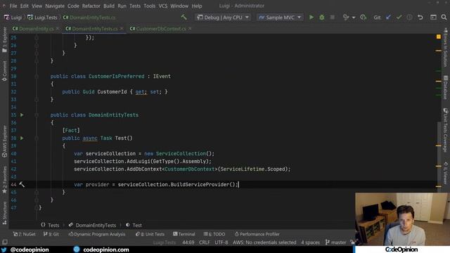Image resolution: width=450 pixels, height=253 pixels.
Task: Open the master branch selector
Action: (x=336, y=242)
